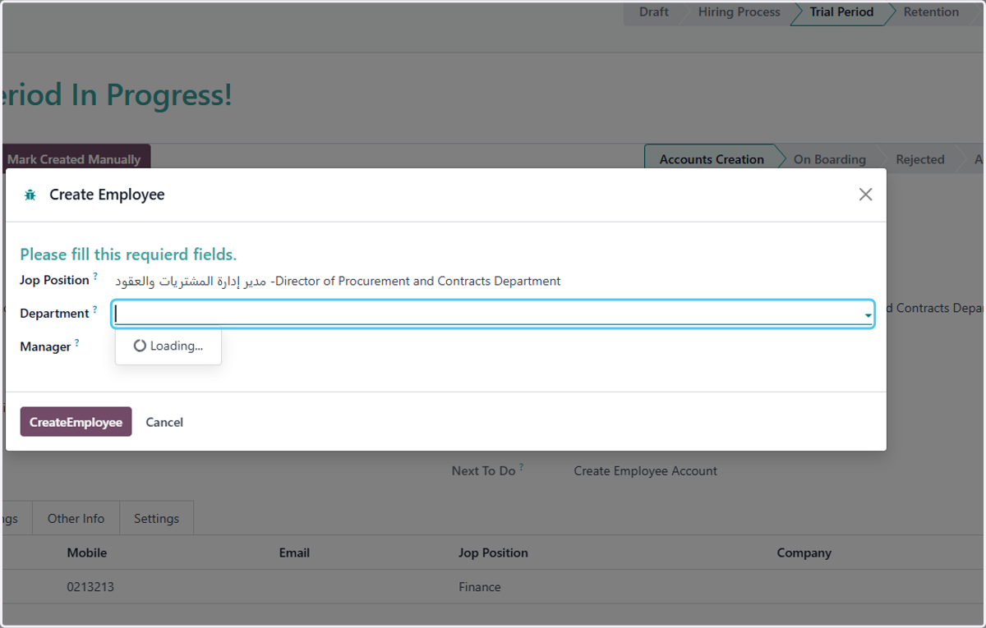Image resolution: width=986 pixels, height=628 pixels.
Task: Show help tooltip for Manager
Action: tap(77, 343)
